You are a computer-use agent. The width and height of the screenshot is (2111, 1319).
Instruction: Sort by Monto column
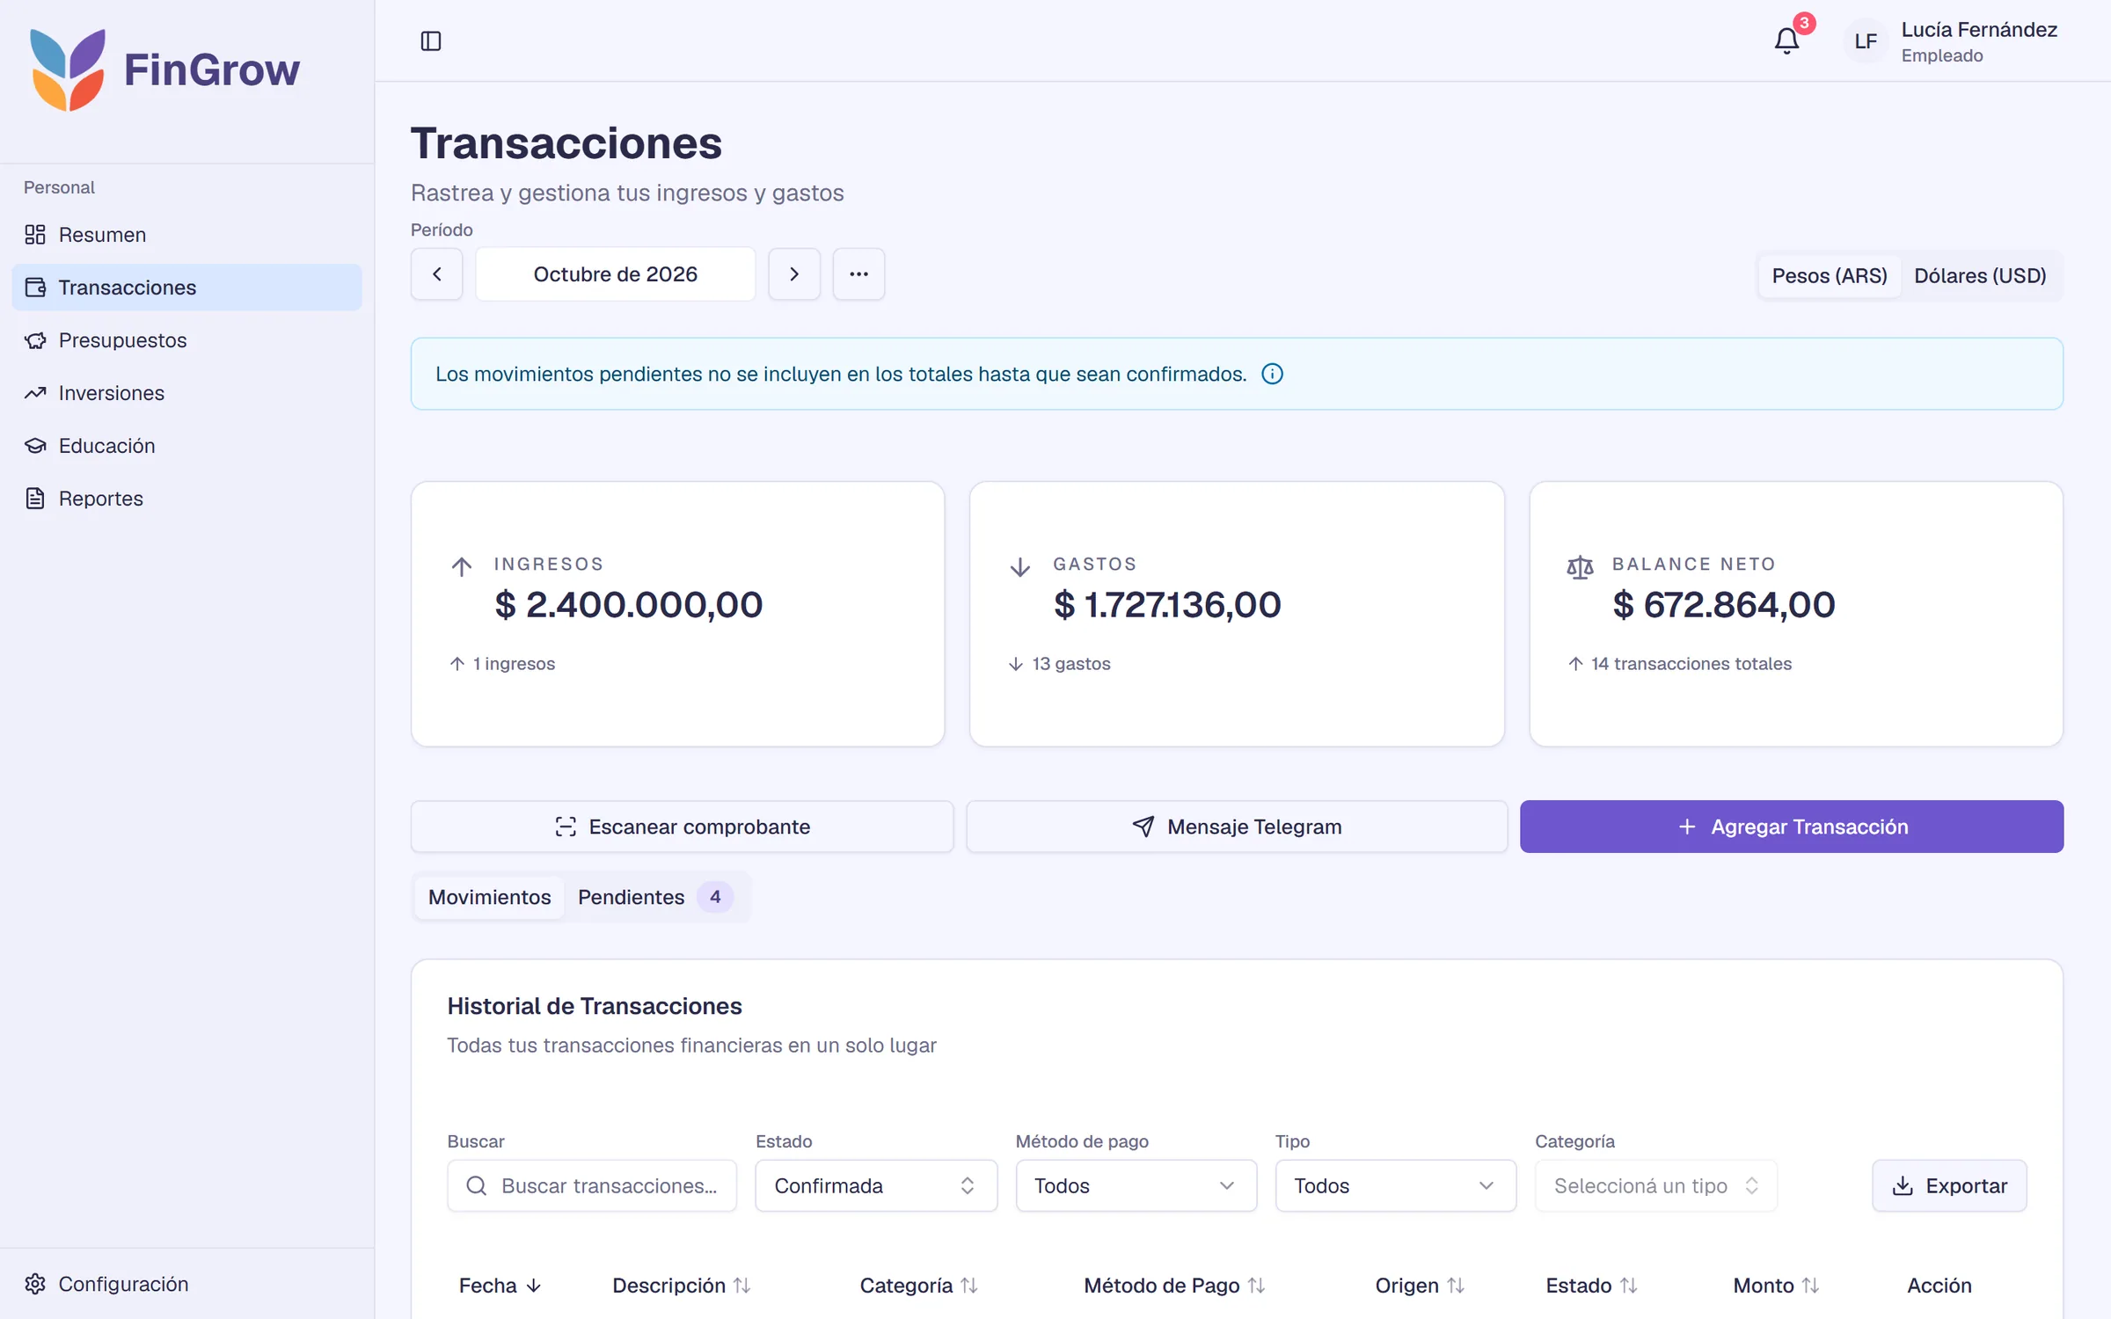(1776, 1286)
